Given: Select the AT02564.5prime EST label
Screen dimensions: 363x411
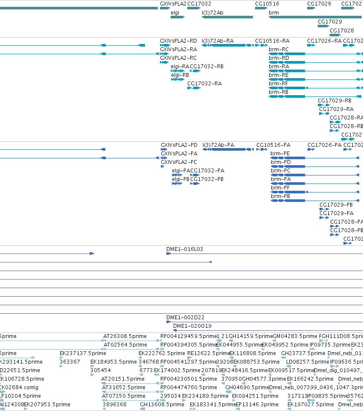Looking at the screenshot, I should 125,345.
